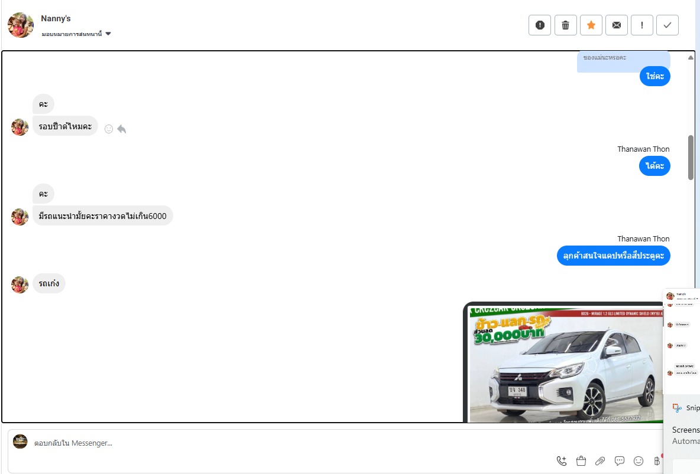The height and width of the screenshot is (474, 700).
Task: Mark conversation as spam with exclamation-circle icon
Action: click(x=540, y=25)
